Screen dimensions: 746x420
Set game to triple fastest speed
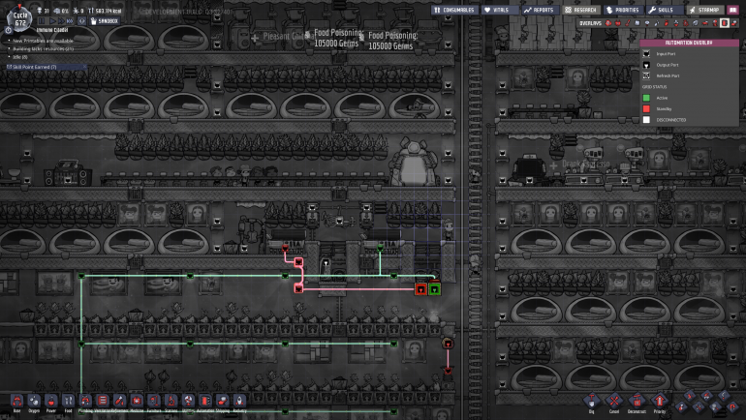coord(70,21)
